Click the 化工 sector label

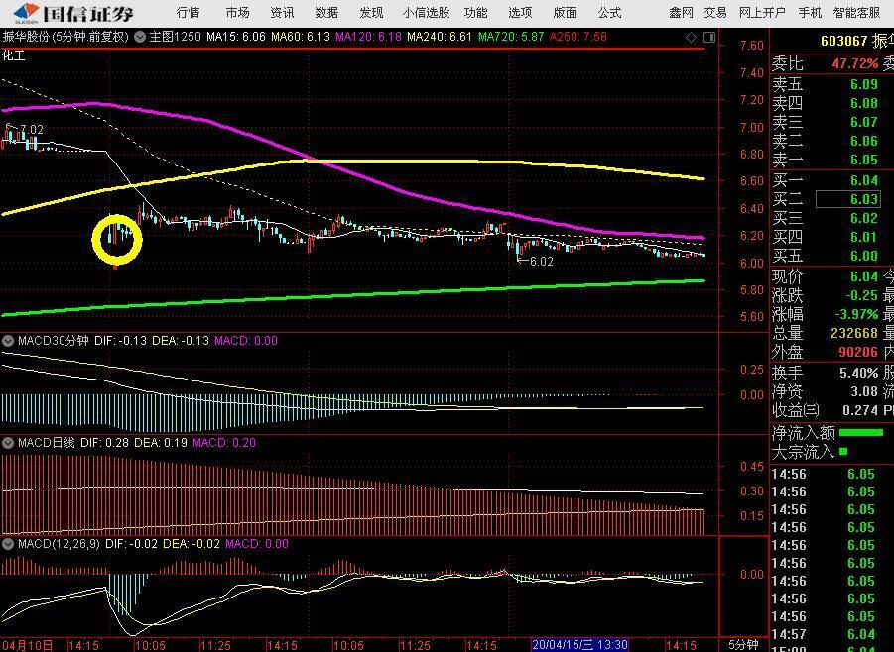(x=14, y=55)
